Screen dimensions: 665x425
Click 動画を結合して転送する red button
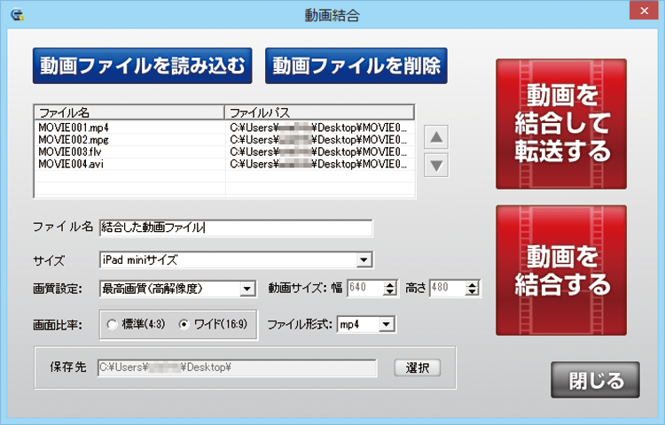pos(561,124)
